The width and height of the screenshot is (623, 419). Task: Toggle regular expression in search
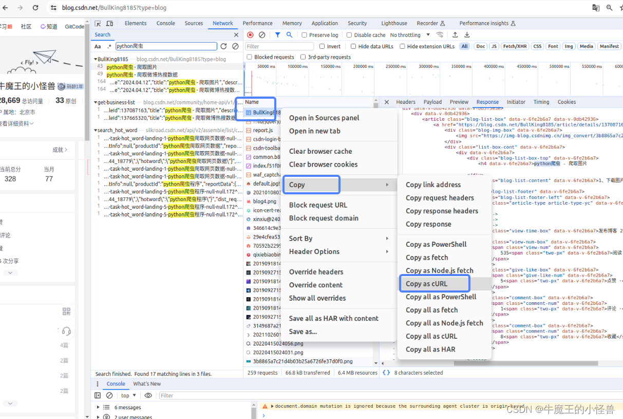(109, 46)
